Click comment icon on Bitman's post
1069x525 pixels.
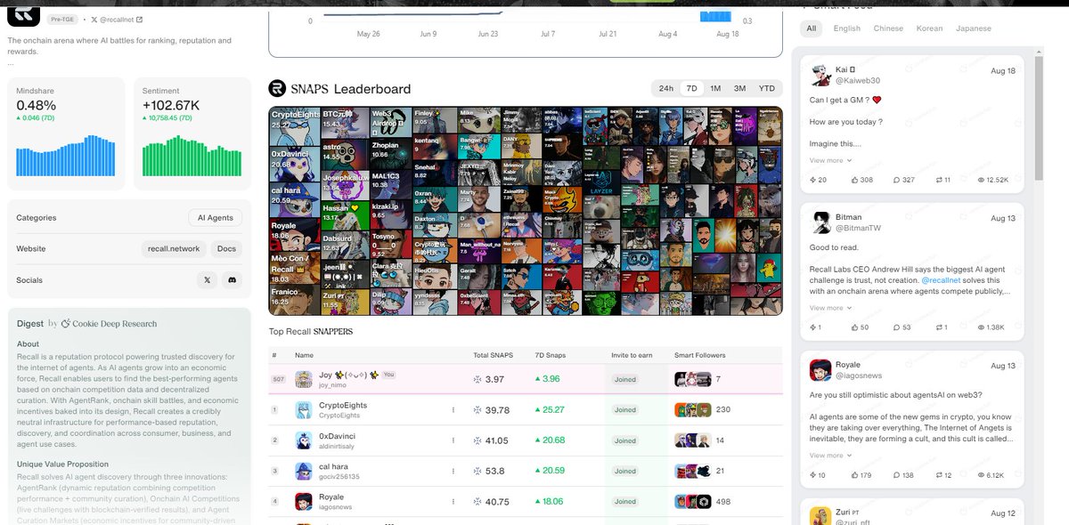point(895,327)
